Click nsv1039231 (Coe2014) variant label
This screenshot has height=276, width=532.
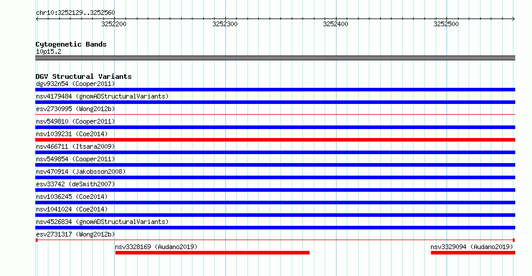point(72,134)
